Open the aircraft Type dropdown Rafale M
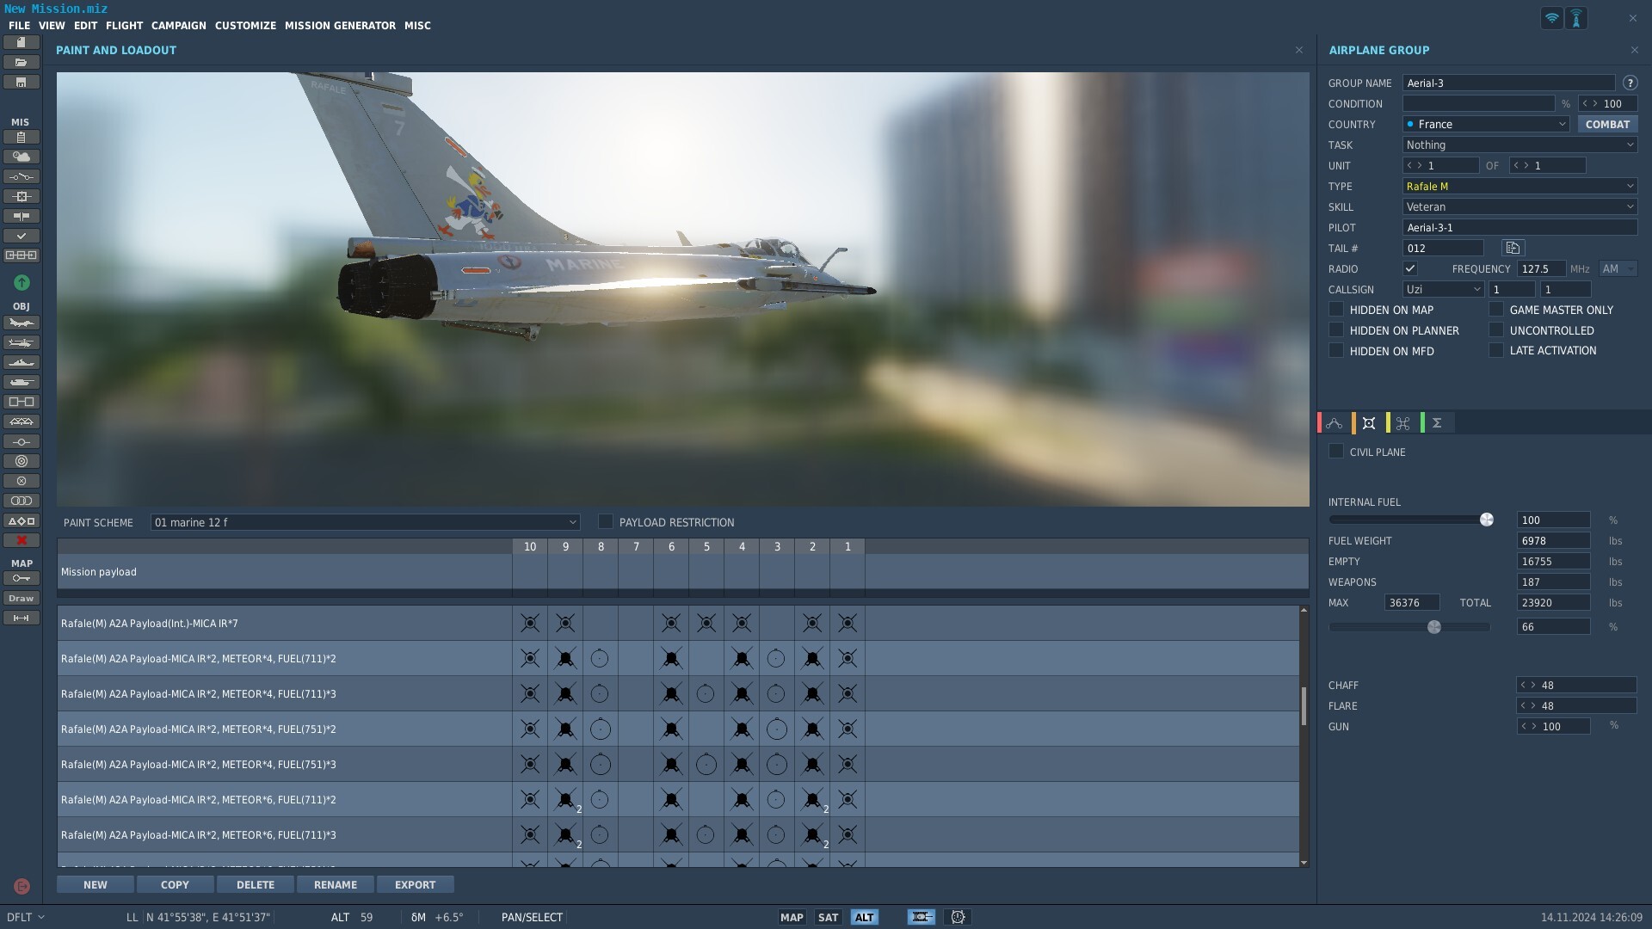The height and width of the screenshot is (929, 1652). pyautogui.click(x=1519, y=186)
